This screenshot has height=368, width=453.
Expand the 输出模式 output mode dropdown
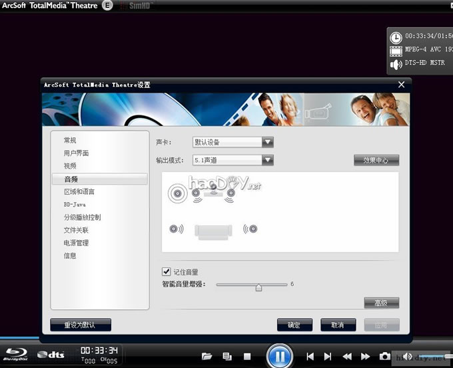click(x=267, y=160)
